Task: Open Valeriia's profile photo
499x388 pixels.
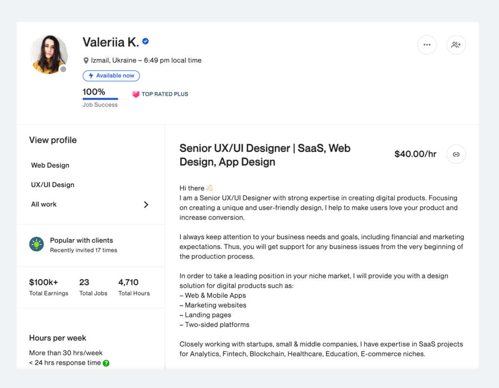Action: click(49, 54)
